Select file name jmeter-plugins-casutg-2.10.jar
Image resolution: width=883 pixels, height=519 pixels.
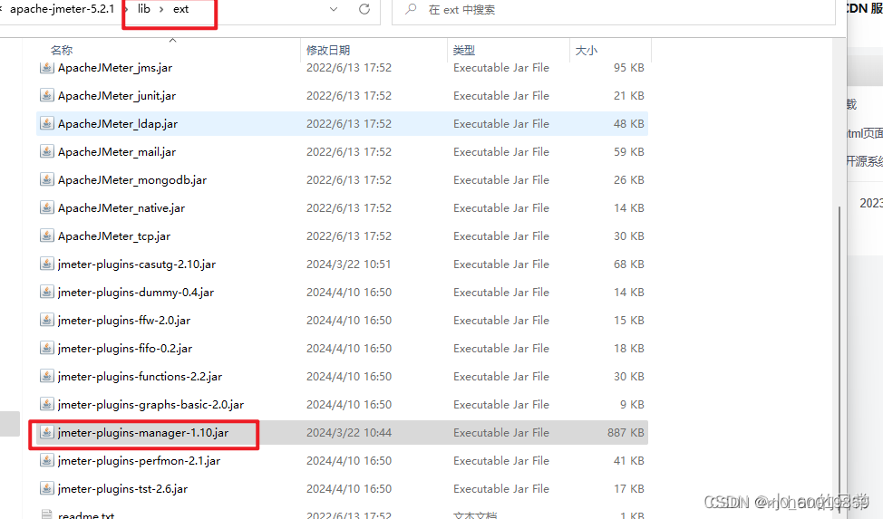(137, 264)
